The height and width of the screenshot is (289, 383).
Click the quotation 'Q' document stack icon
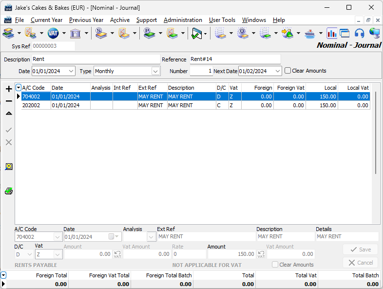[243, 33]
